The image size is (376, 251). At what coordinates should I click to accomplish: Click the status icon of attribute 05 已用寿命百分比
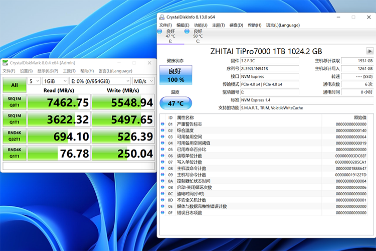pyautogui.click(x=162, y=149)
